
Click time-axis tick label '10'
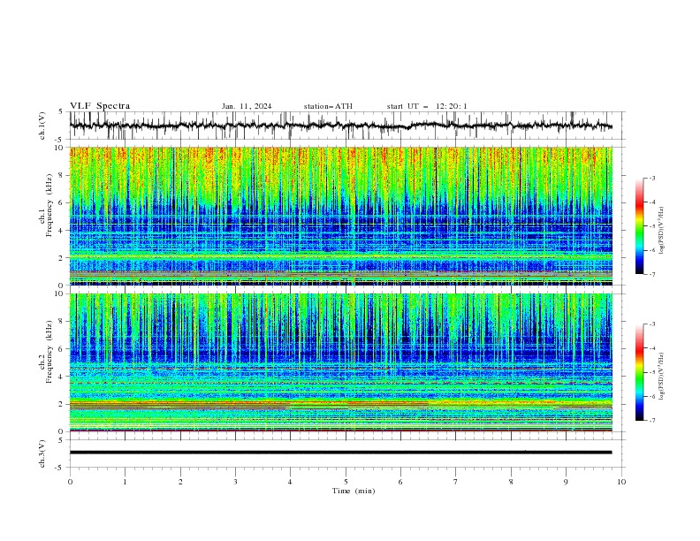621,482
